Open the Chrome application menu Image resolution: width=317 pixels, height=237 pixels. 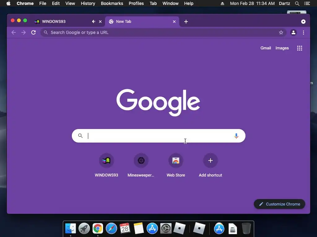coord(25,3)
